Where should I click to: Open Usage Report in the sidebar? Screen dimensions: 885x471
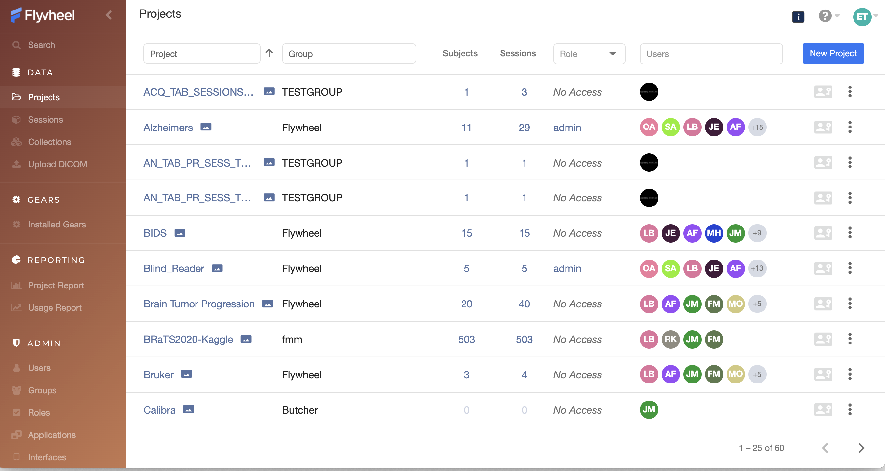click(x=55, y=307)
